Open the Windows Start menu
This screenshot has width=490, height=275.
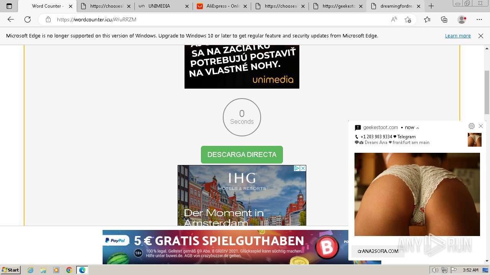tap(11, 270)
